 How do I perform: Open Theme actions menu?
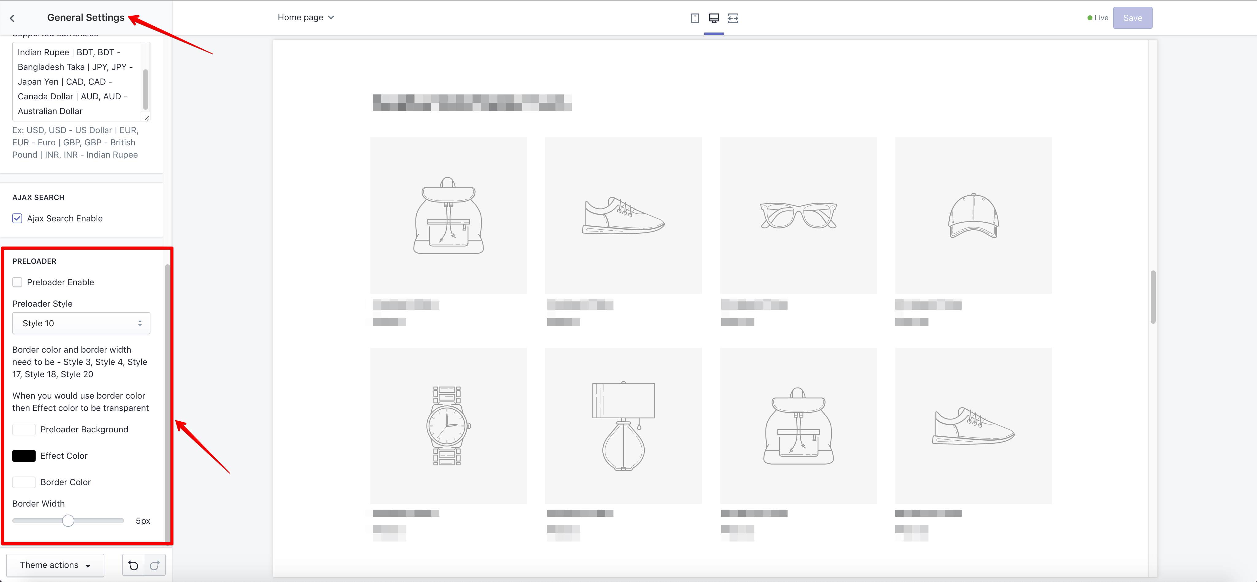[55, 565]
